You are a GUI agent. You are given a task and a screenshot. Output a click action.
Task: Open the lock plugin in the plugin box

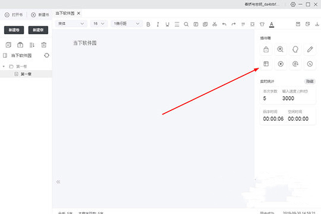(x=266, y=49)
